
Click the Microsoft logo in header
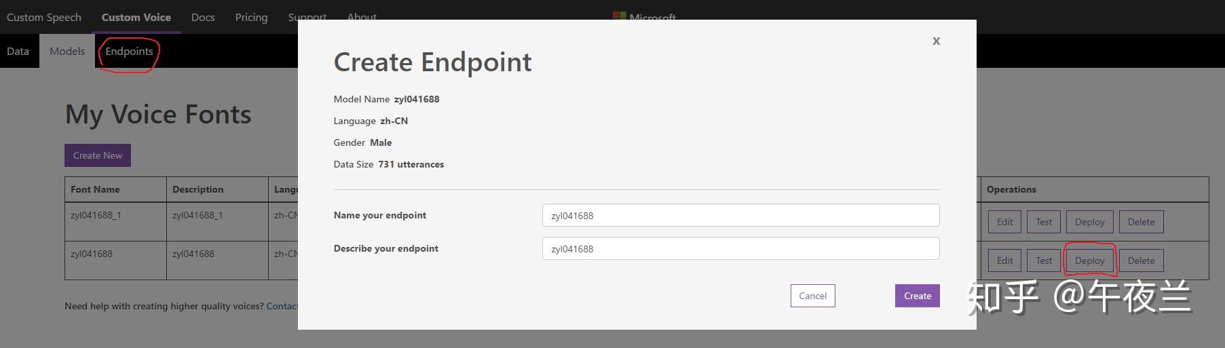point(645,16)
